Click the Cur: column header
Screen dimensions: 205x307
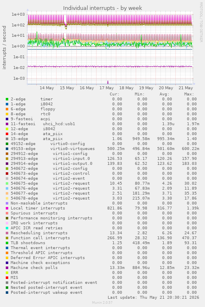click(x=115, y=94)
